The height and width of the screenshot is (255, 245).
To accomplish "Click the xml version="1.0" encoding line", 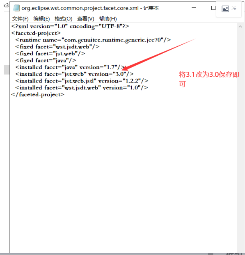I will coord(70,26).
